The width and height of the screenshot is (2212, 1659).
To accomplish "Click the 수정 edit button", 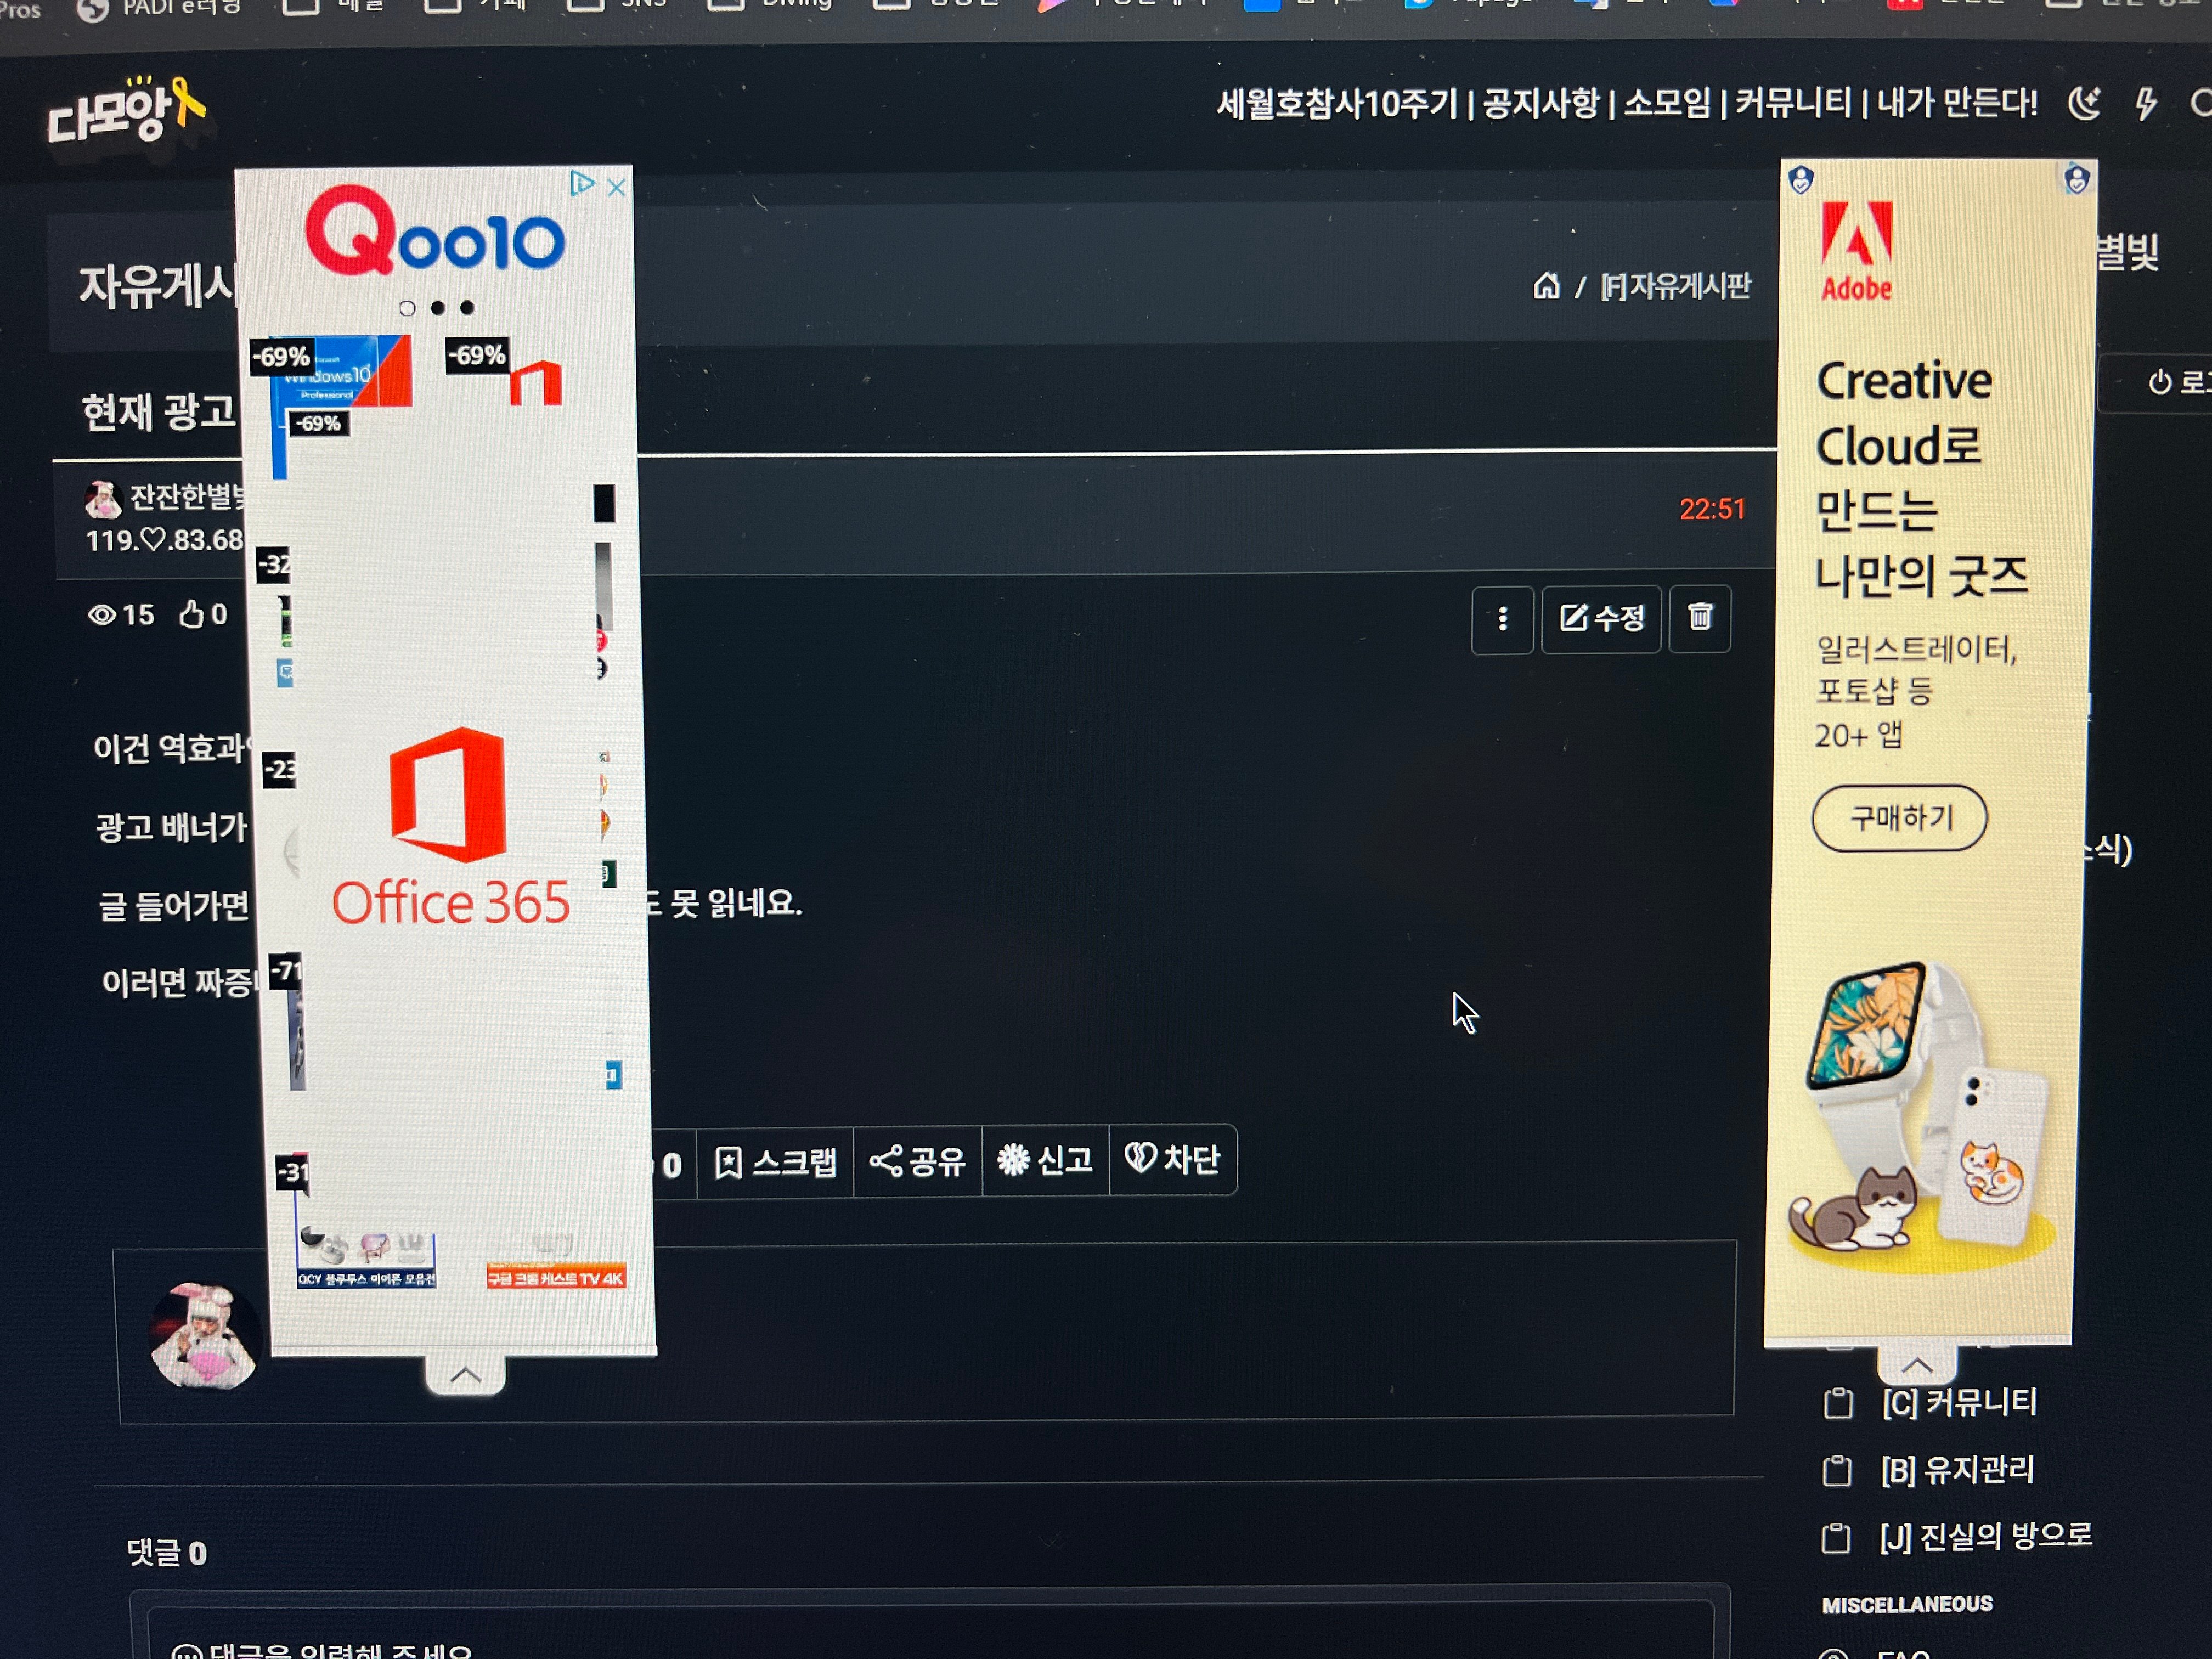I will pyautogui.click(x=1601, y=618).
